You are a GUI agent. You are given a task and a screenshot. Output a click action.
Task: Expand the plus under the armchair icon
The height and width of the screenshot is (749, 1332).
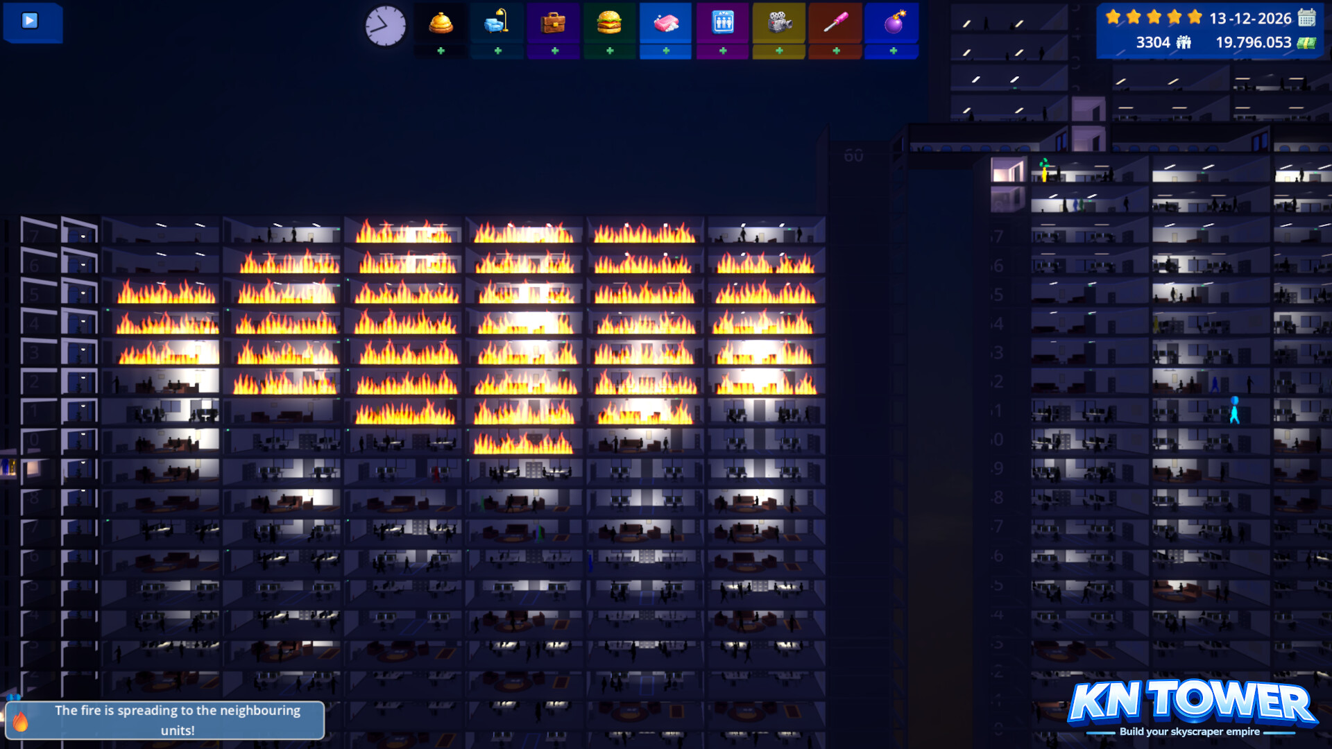497,51
